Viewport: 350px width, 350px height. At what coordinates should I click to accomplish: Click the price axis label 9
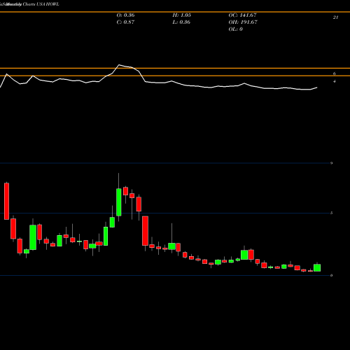(332, 163)
